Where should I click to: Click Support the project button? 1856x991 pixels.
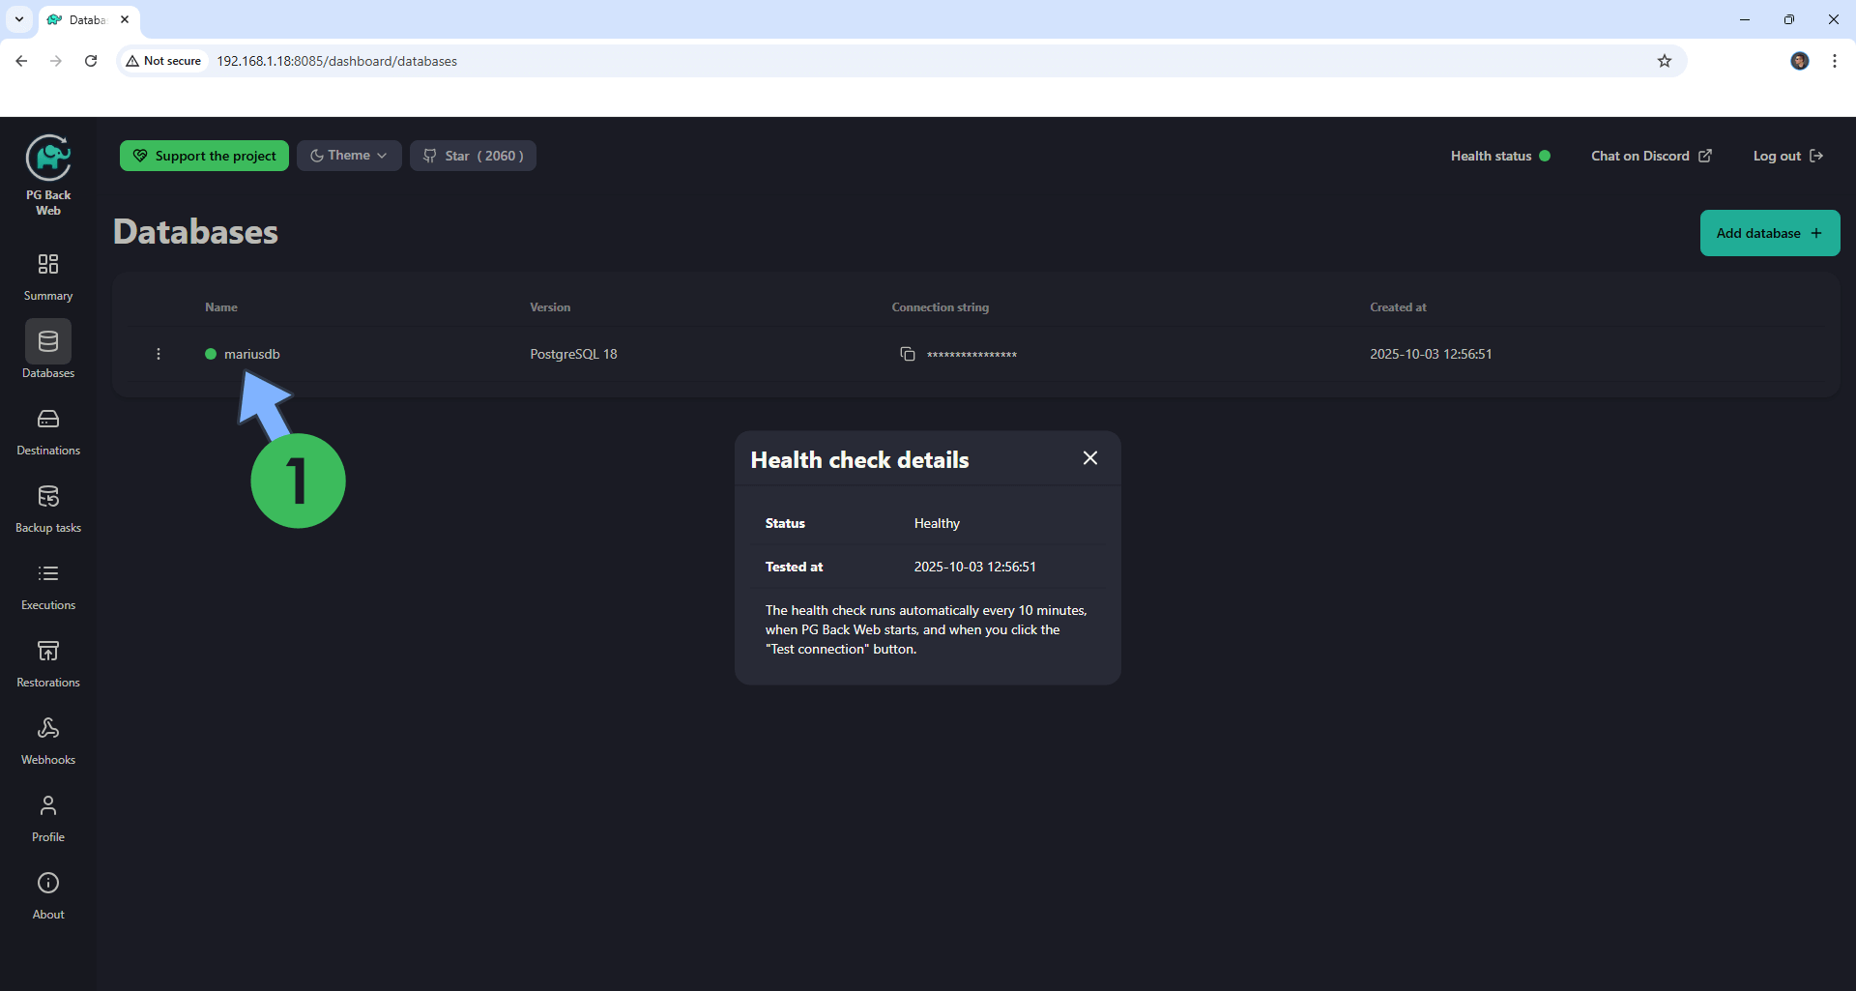click(204, 156)
